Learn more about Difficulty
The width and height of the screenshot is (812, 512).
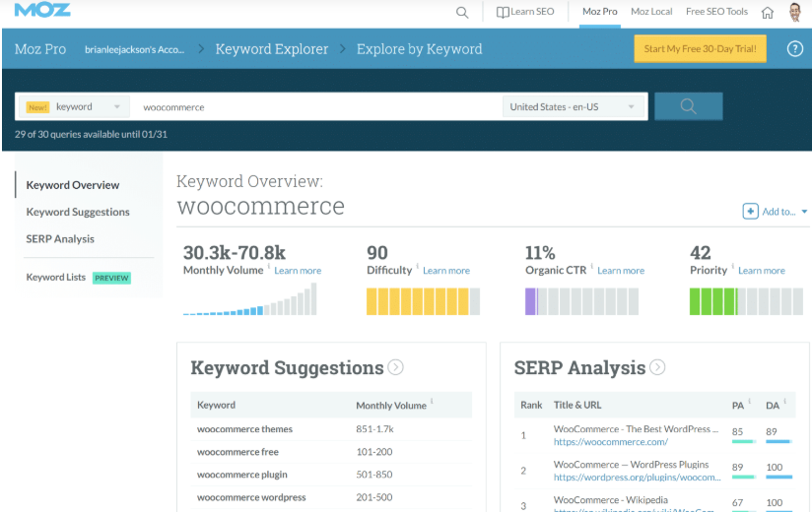(446, 271)
